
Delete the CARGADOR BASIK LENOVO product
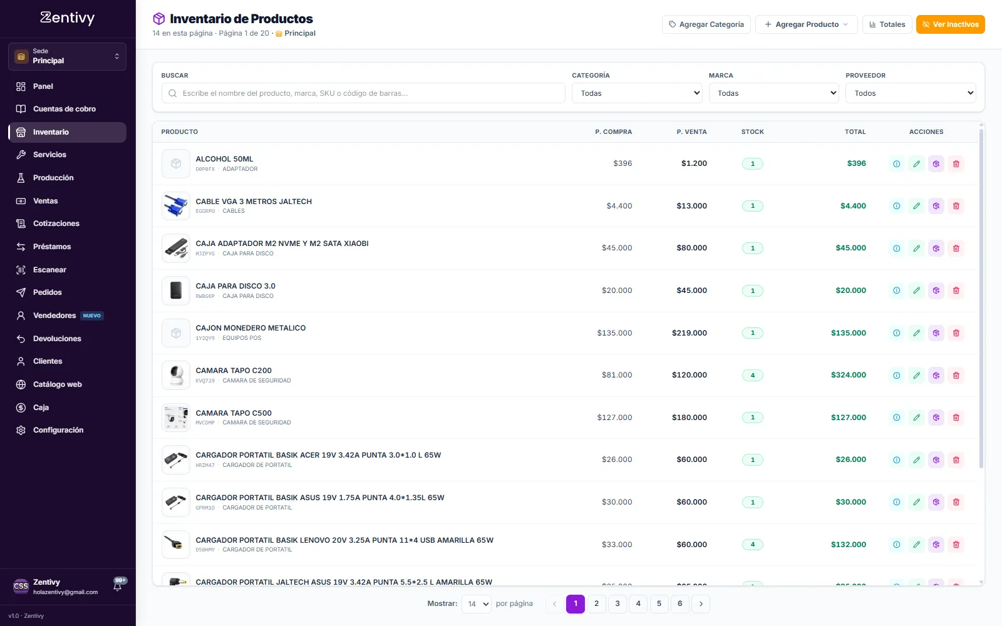click(x=956, y=545)
